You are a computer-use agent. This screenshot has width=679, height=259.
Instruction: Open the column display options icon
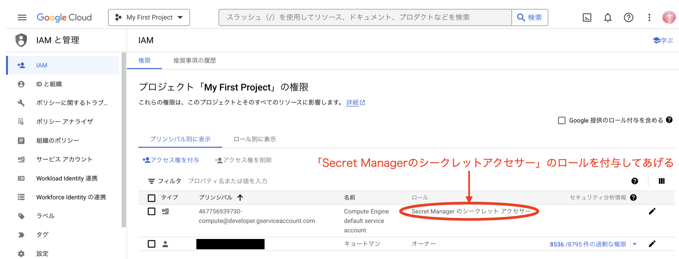click(x=662, y=181)
